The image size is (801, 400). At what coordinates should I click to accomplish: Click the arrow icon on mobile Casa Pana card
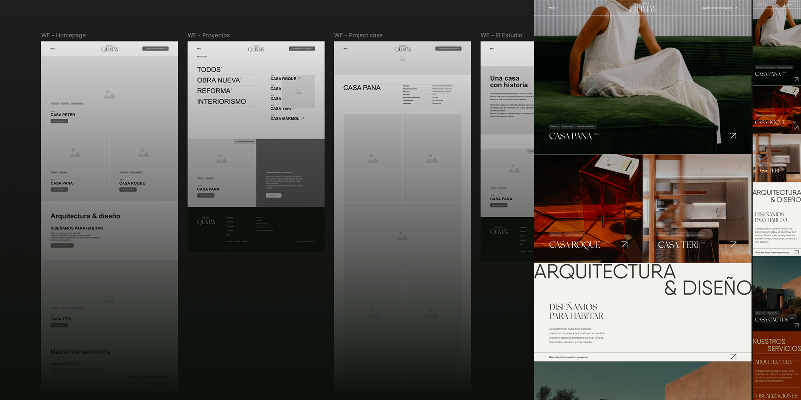coord(796,79)
